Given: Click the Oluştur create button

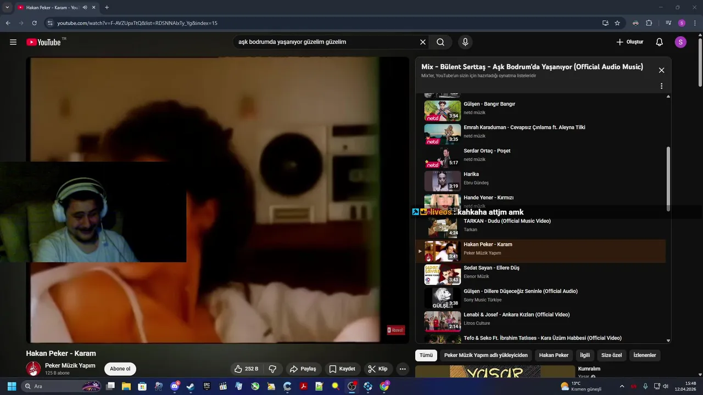Looking at the screenshot, I should tap(629, 42).
